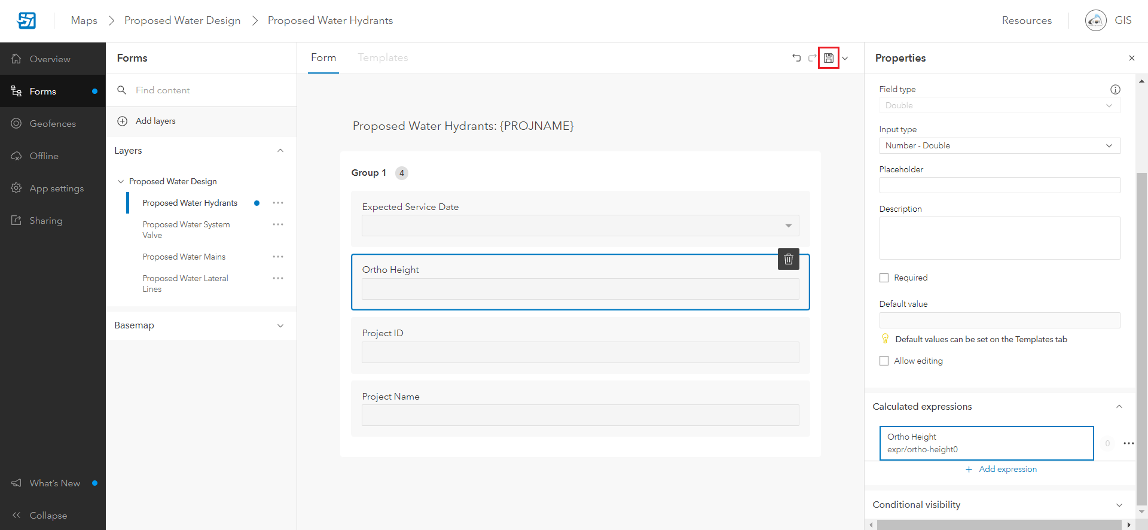This screenshot has width=1148, height=530.
Task: Collapse Proposed Water Design tree node
Action: (121, 181)
